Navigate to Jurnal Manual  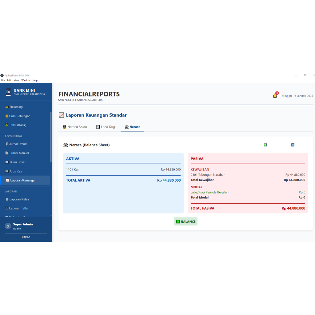click(x=25, y=153)
